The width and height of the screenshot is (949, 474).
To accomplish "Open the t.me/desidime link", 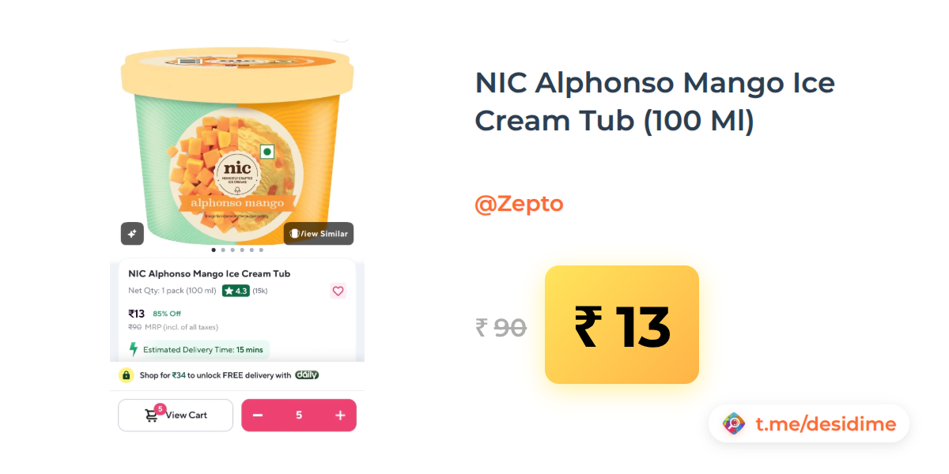I will coord(826,424).
